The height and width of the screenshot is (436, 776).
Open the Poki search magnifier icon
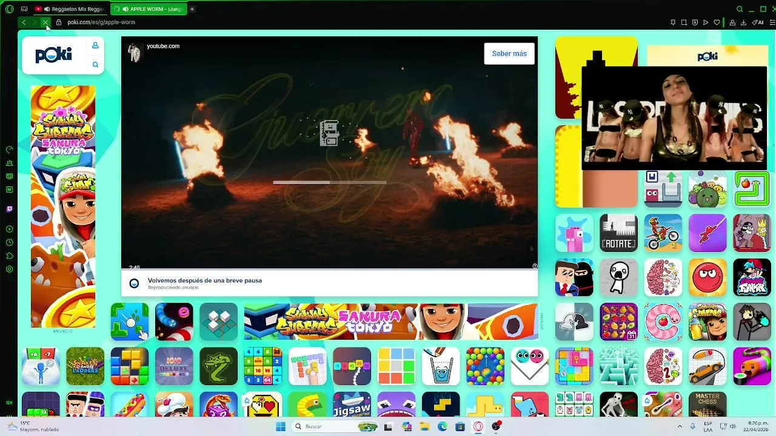point(95,64)
